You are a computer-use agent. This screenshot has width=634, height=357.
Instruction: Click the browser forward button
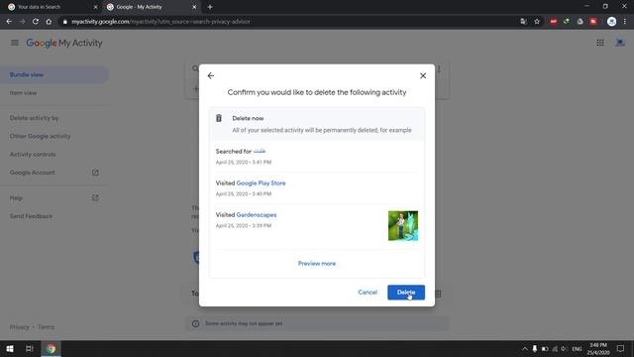tap(22, 22)
